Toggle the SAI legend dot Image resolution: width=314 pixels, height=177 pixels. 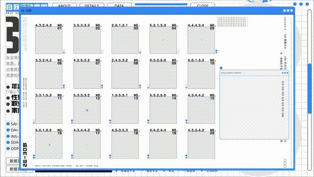(x=8, y=124)
